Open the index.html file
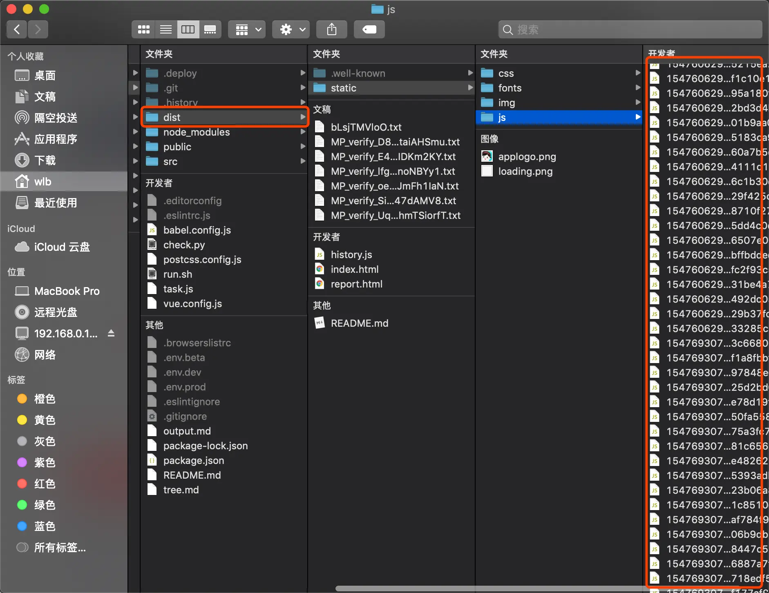The width and height of the screenshot is (769, 593). 354,269
